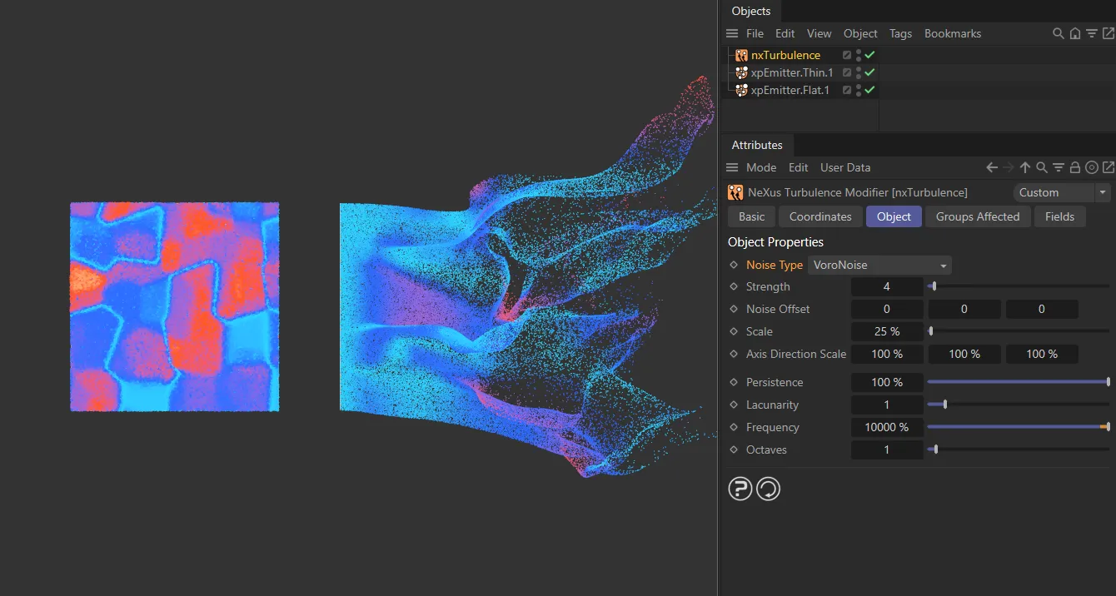The height and width of the screenshot is (596, 1116).
Task: Click the Coordinates button
Action: point(820,216)
